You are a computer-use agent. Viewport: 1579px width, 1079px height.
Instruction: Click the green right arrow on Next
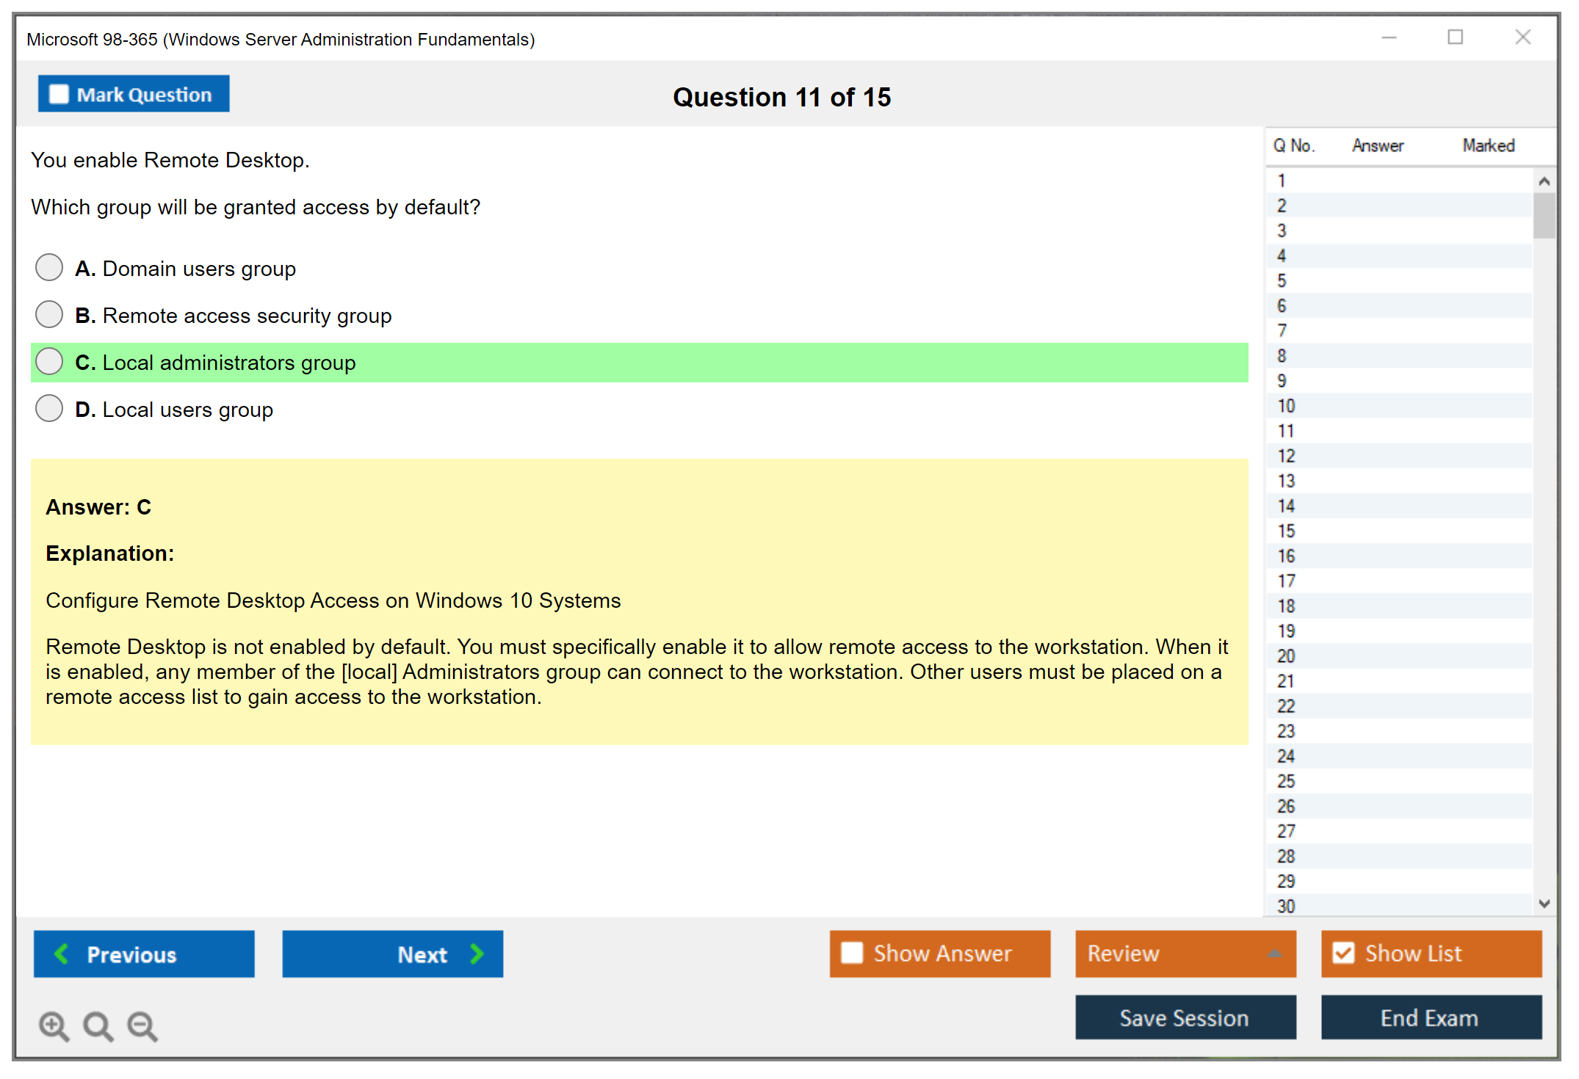click(477, 953)
